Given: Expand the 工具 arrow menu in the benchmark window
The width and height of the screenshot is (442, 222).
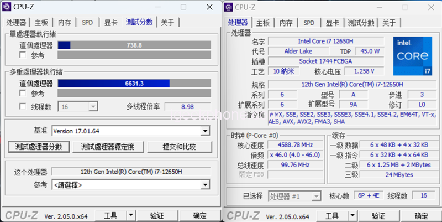Looking at the screenshot, I should point(130,215).
